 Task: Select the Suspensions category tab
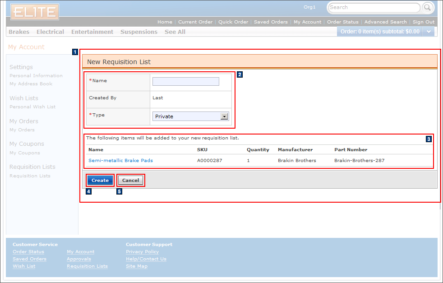click(x=139, y=32)
